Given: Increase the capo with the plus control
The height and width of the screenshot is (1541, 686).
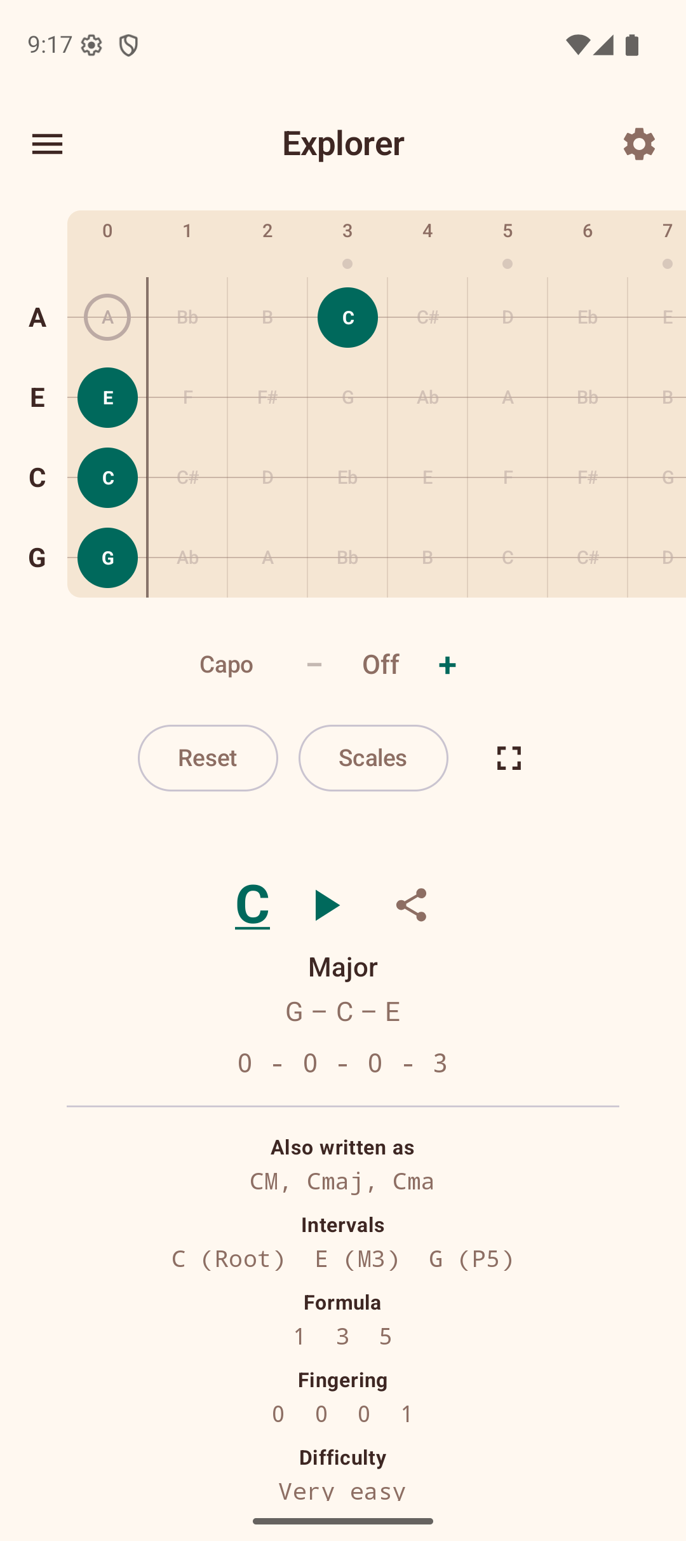Looking at the screenshot, I should (447, 664).
